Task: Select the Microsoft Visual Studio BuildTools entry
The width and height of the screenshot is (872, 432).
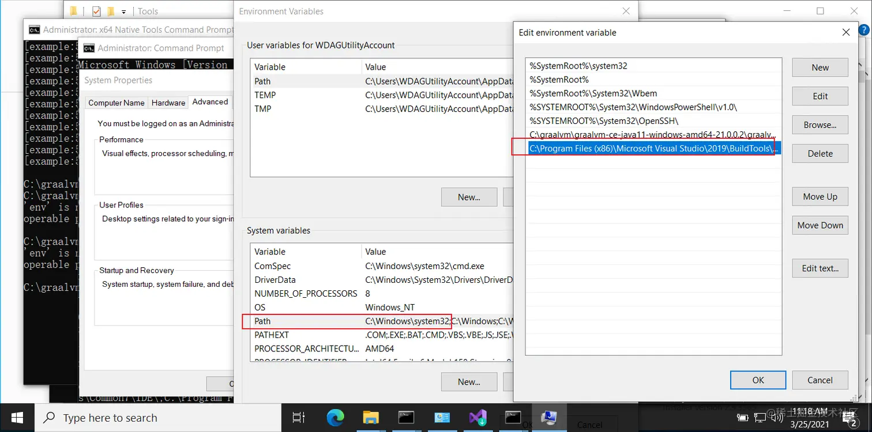Action: tap(653, 149)
